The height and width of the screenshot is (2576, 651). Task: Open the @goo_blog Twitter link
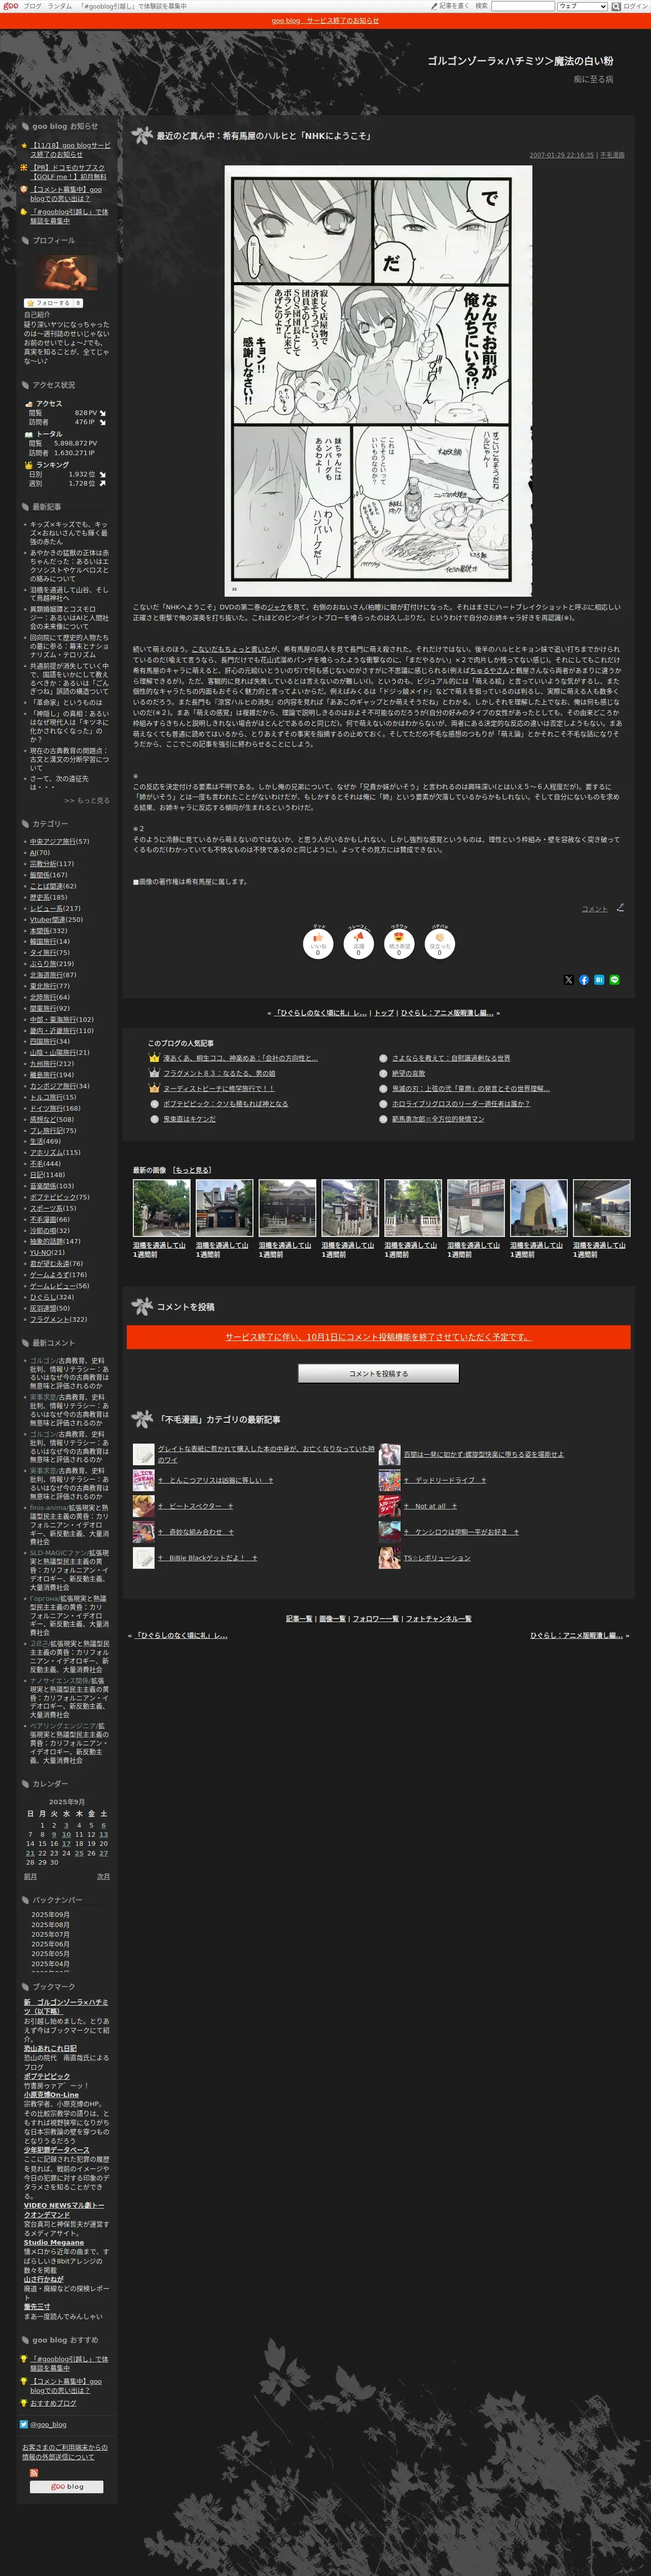tap(48, 2424)
